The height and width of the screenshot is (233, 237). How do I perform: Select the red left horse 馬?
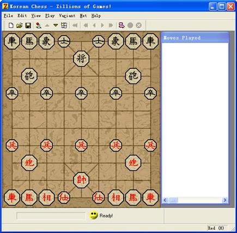tap(29, 198)
